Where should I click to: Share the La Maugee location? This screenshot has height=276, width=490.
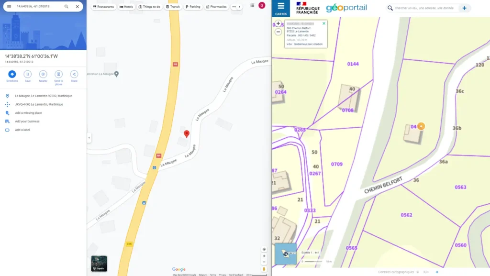74,75
